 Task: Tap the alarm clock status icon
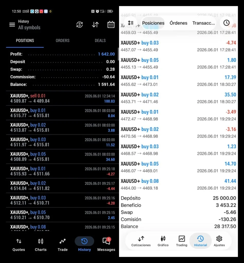tap(97, 11)
